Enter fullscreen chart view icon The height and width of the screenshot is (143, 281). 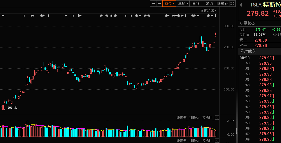point(233,4)
